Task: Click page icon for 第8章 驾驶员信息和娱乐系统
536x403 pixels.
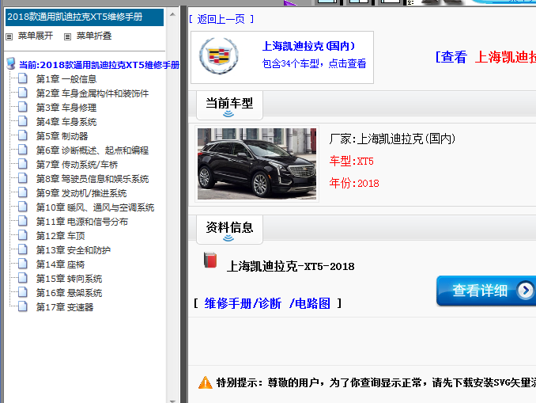Action: coord(23,179)
